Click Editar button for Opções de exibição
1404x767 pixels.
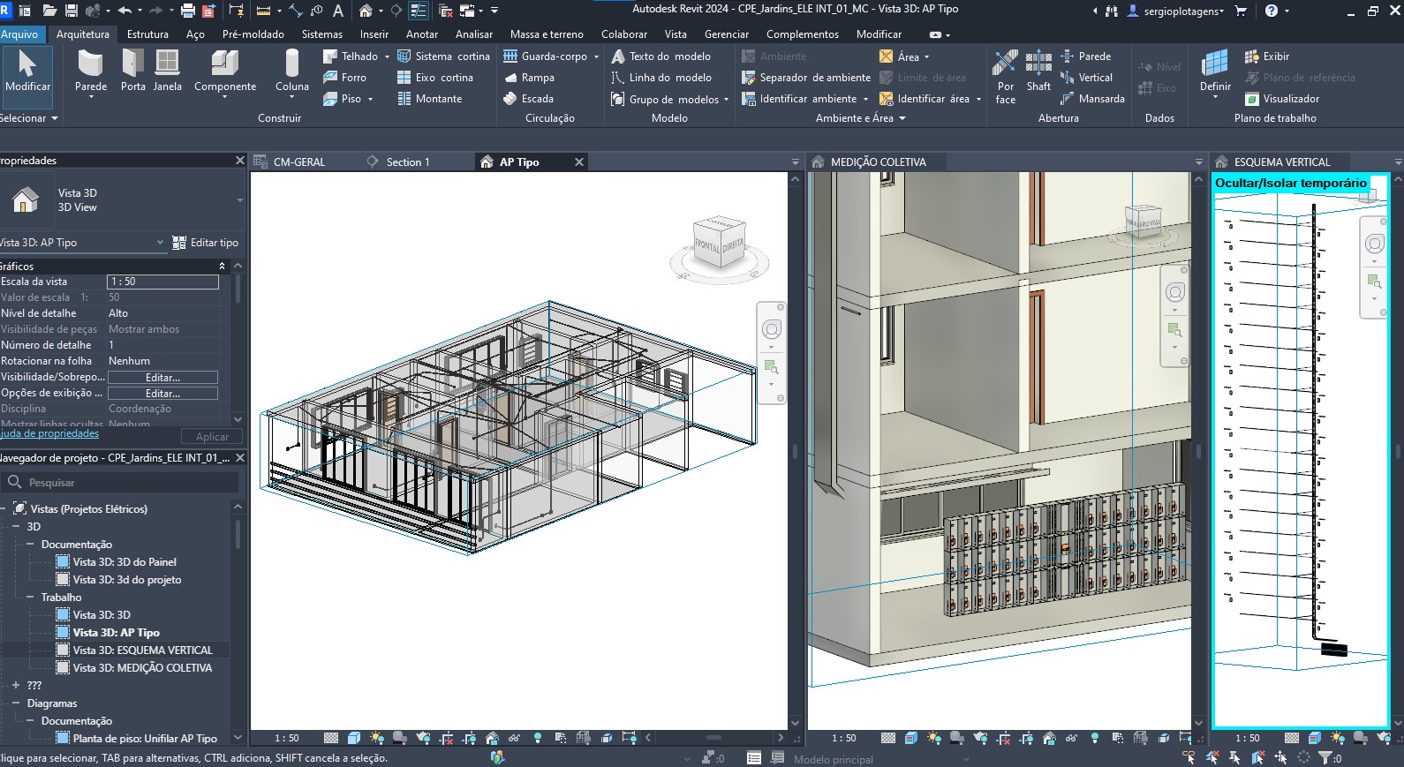click(162, 393)
